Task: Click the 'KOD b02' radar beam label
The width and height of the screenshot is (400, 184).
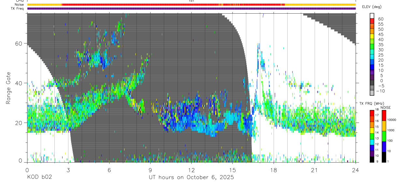Action: tap(39, 178)
